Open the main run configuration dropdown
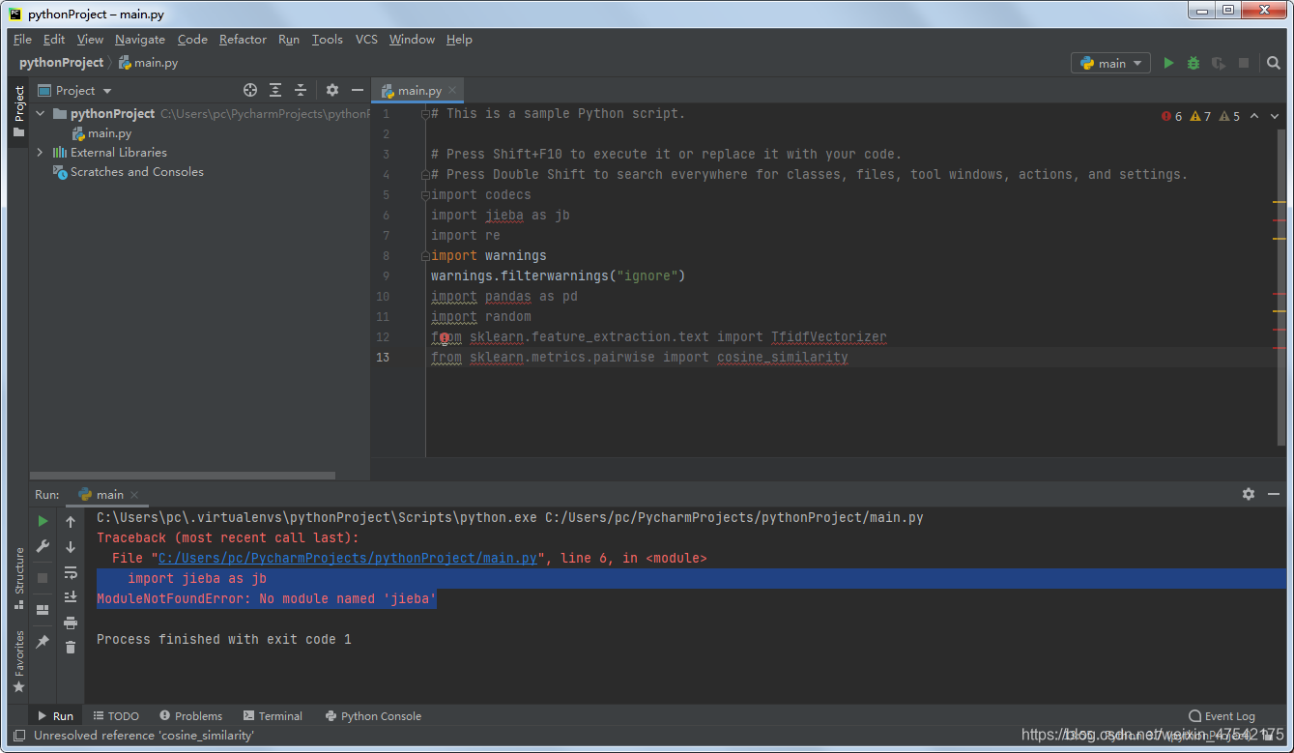1294x753 pixels. [x=1110, y=63]
